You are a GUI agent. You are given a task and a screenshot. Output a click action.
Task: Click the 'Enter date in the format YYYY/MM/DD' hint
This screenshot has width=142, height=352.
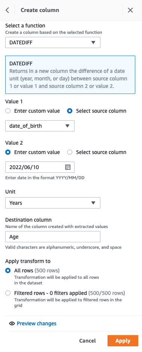45,178
